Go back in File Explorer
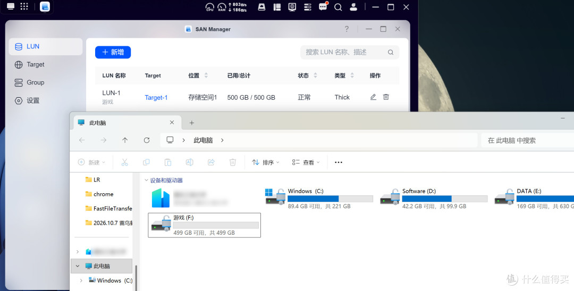574x291 pixels. [82, 140]
